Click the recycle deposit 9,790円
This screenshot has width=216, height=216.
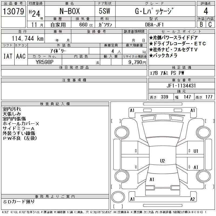coord(137,62)
